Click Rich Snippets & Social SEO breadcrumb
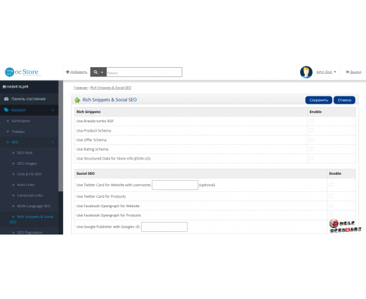 click(x=110, y=88)
